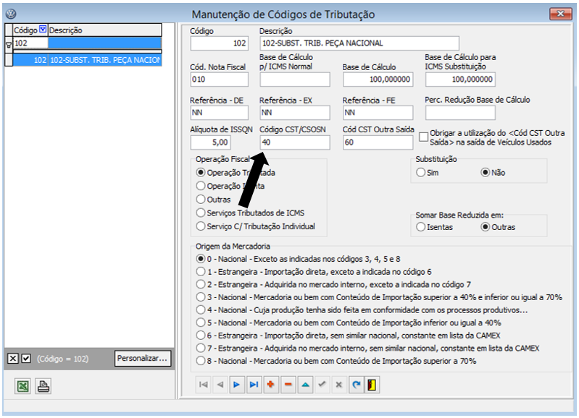Jump to last record in navigator
This screenshot has width=579, height=418.
[254, 385]
